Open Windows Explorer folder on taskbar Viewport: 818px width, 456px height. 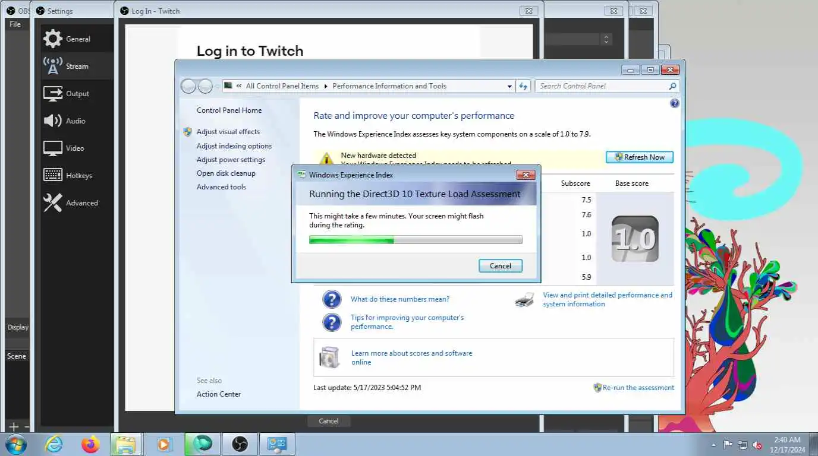pos(126,444)
